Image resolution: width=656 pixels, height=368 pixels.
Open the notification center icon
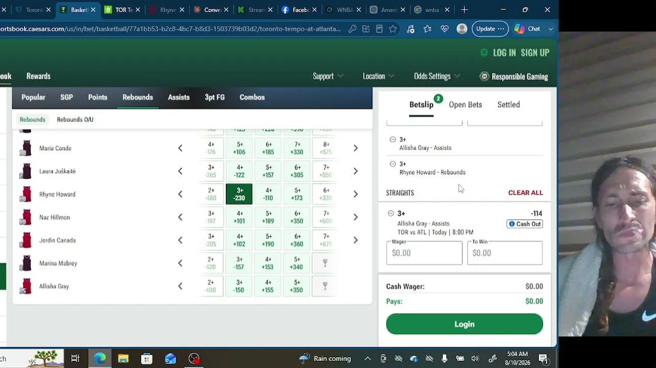click(544, 359)
